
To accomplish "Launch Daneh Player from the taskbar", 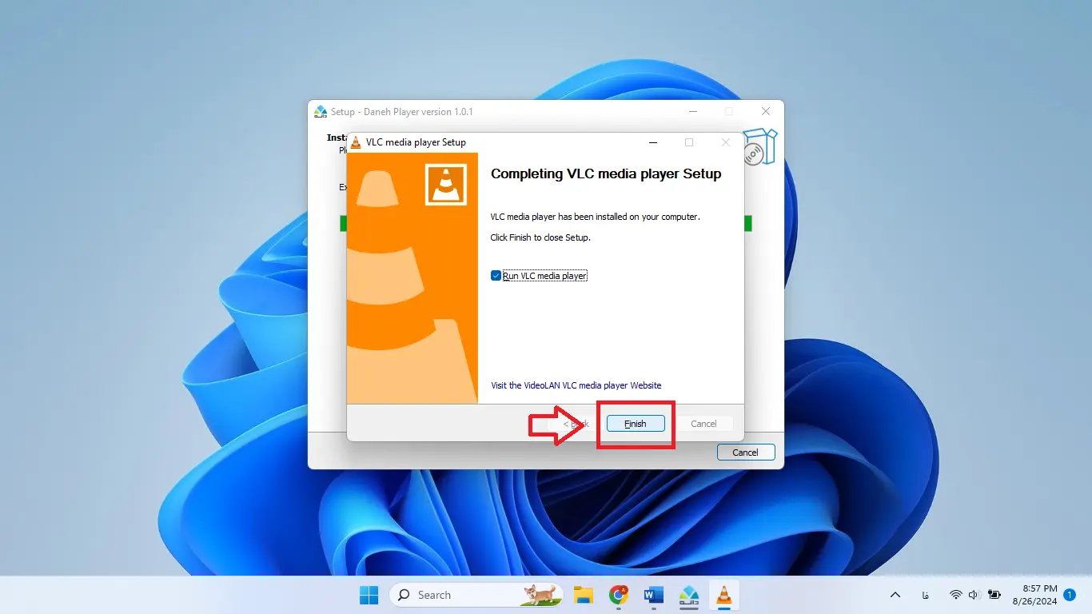I will tap(689, 595).
